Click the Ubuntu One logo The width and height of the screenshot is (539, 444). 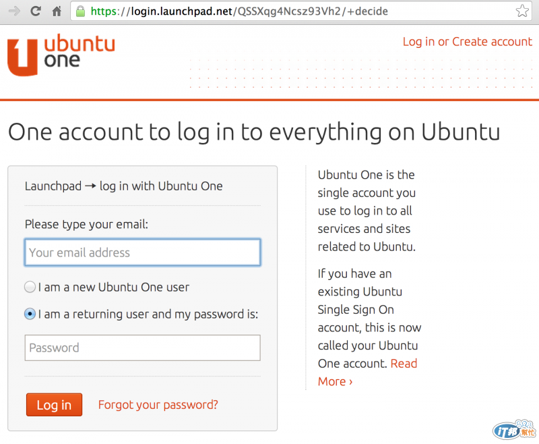[x=61, y=55]
